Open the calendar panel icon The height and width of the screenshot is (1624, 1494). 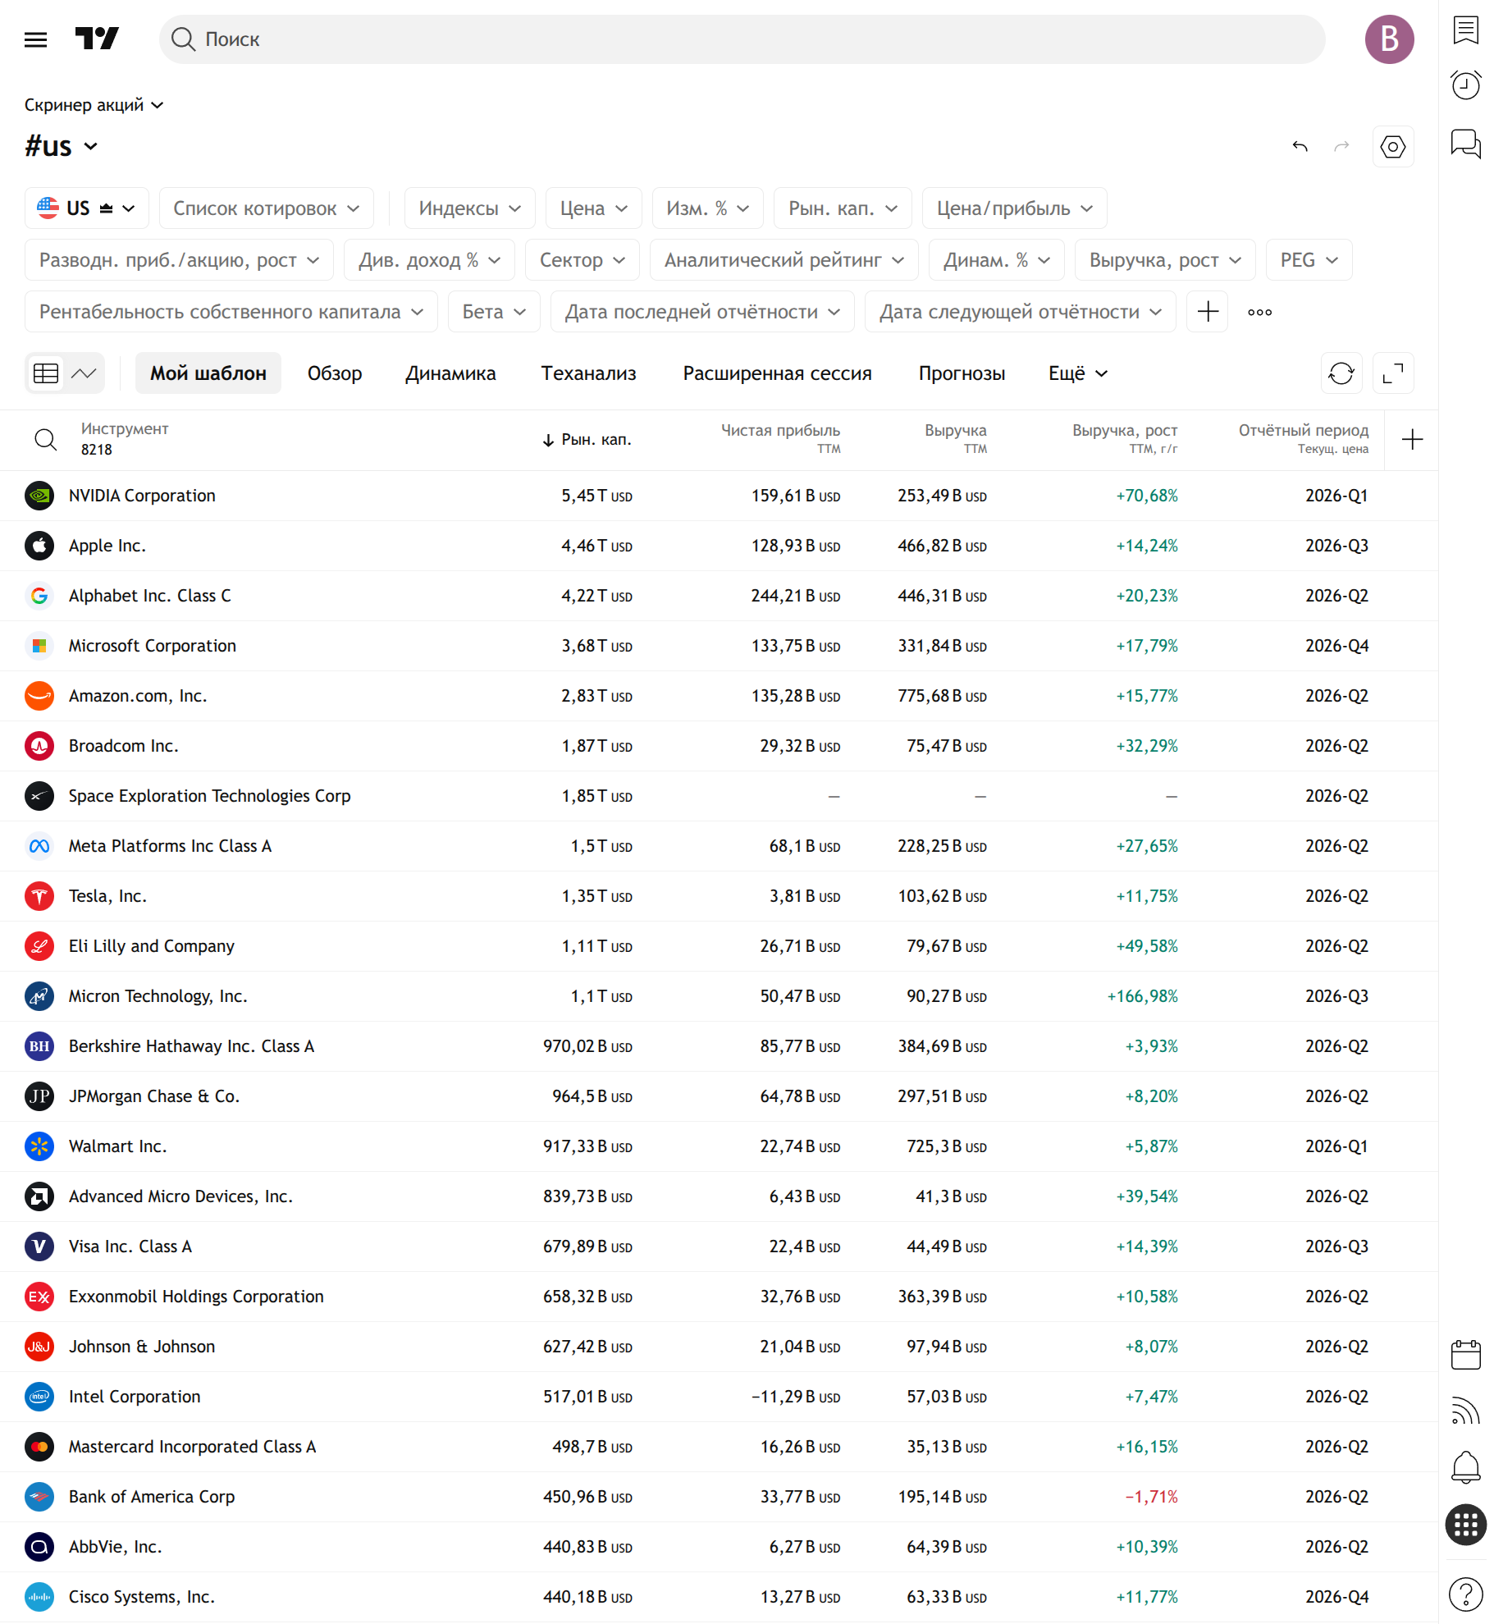click(x=1465, y=1355)
